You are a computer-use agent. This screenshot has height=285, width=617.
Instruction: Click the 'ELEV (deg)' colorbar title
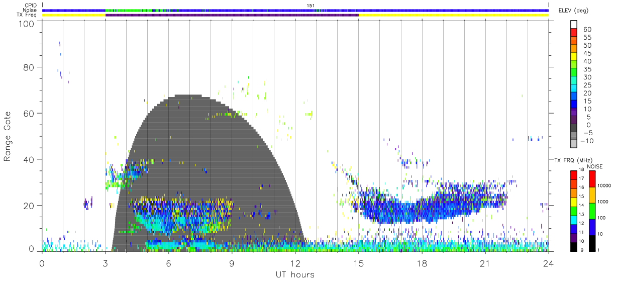pos(573,11)
